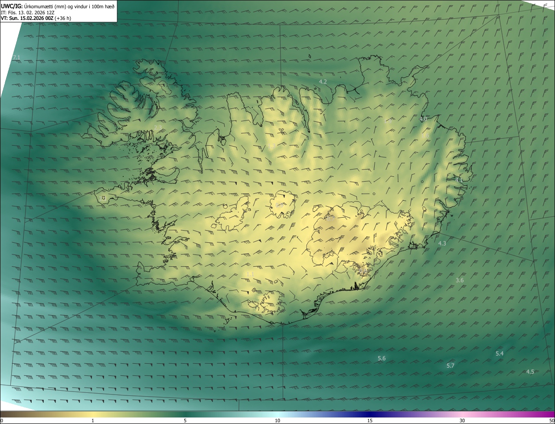Click the 30 tick on the color scale
The image size is (555, 424).
pyautogui.click(x=462, y=421)
